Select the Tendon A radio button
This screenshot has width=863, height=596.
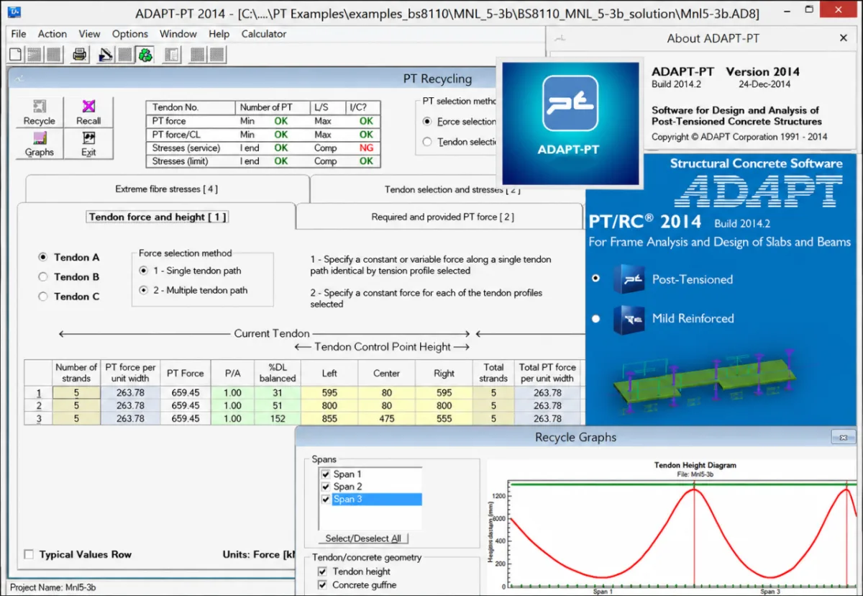43,257
